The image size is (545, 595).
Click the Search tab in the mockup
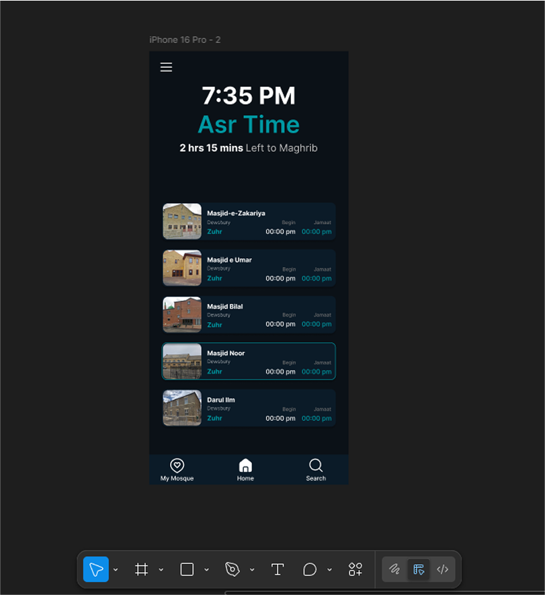316,470
